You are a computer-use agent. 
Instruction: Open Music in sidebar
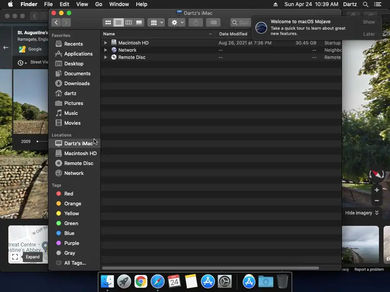(x=71, y=113)
